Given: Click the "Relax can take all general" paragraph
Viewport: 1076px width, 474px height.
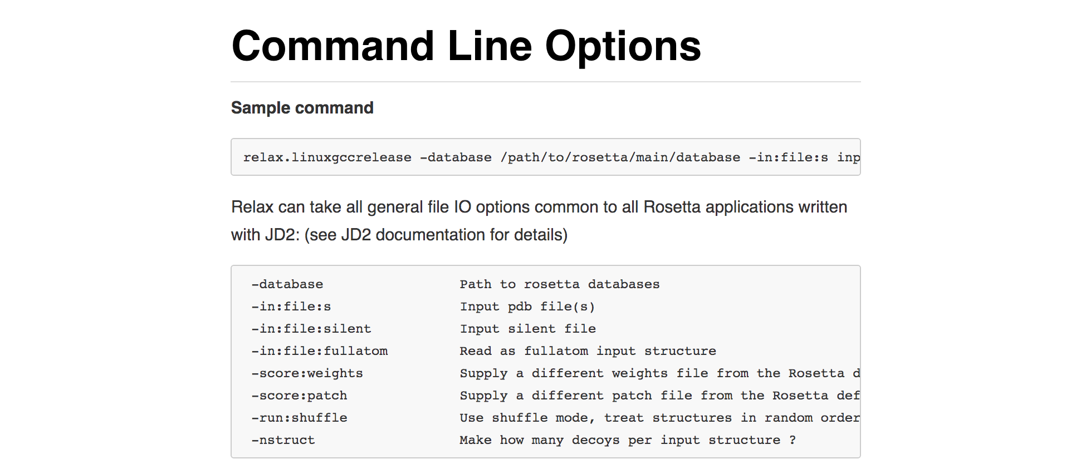Looking at the screenshot, I should click(539, 208).
